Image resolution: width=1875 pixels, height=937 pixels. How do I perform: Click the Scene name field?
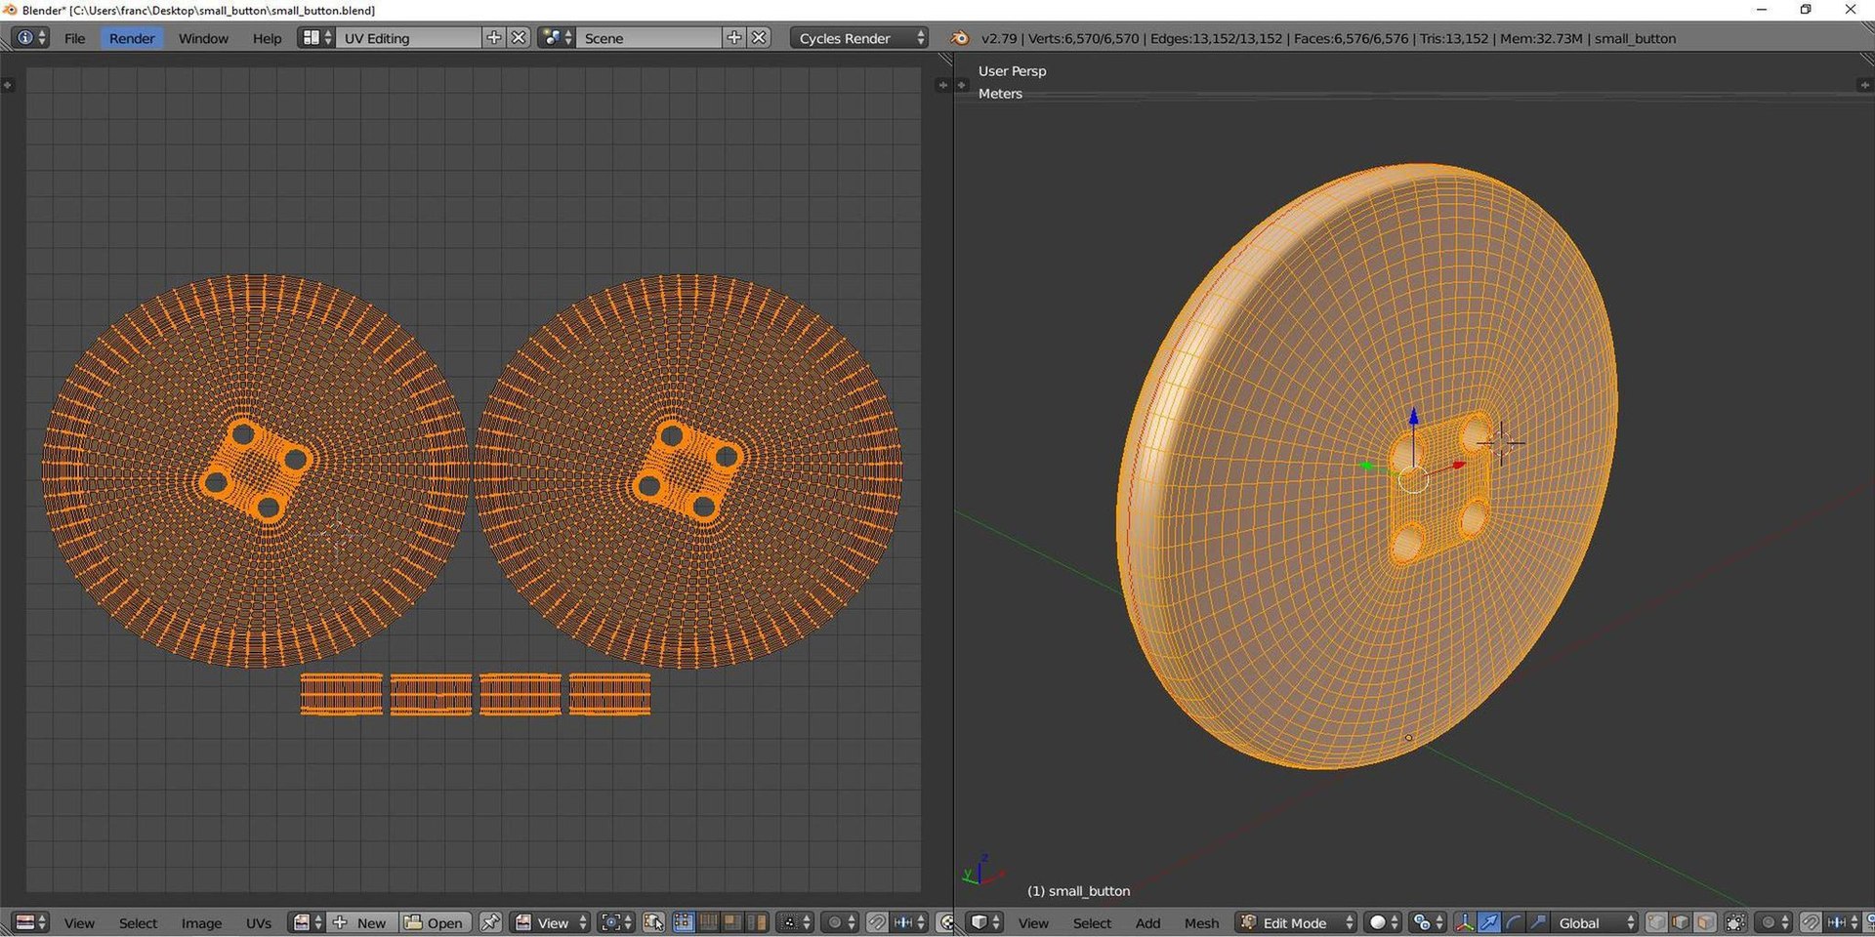coord(648,38)
